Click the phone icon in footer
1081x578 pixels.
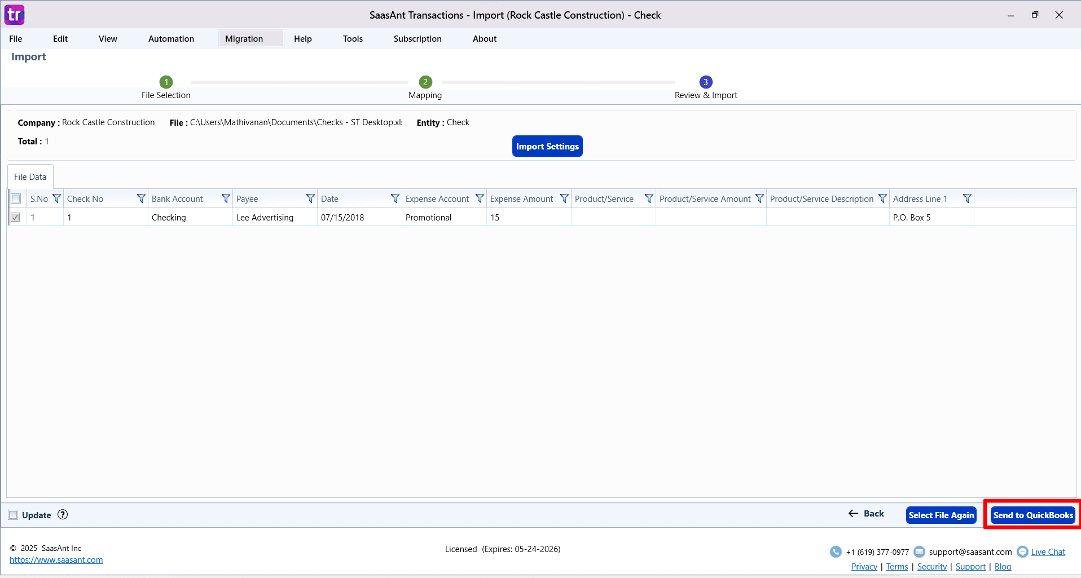point(836,551)
